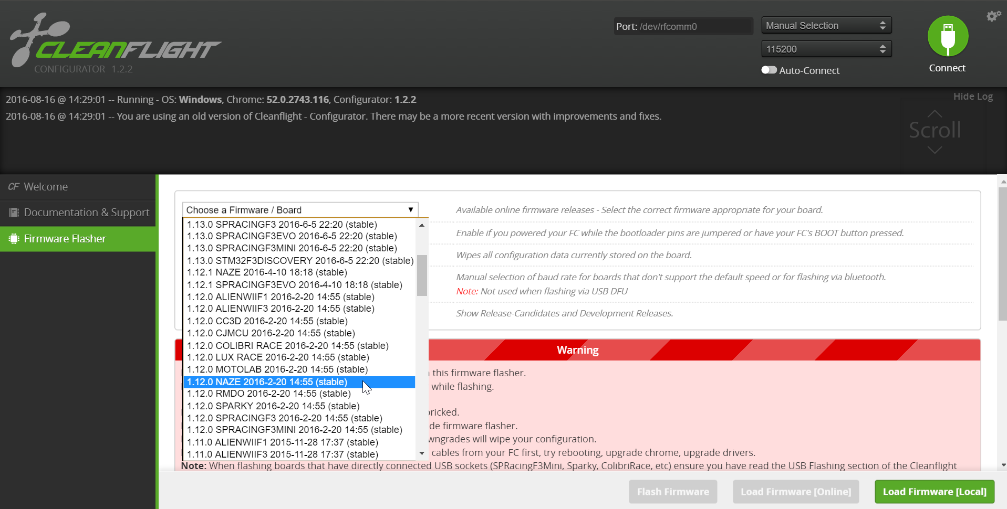This screenshot has height=509, width=1007.
Task: Open Documentation & Support tab
Action: click(x=78, y=213)
